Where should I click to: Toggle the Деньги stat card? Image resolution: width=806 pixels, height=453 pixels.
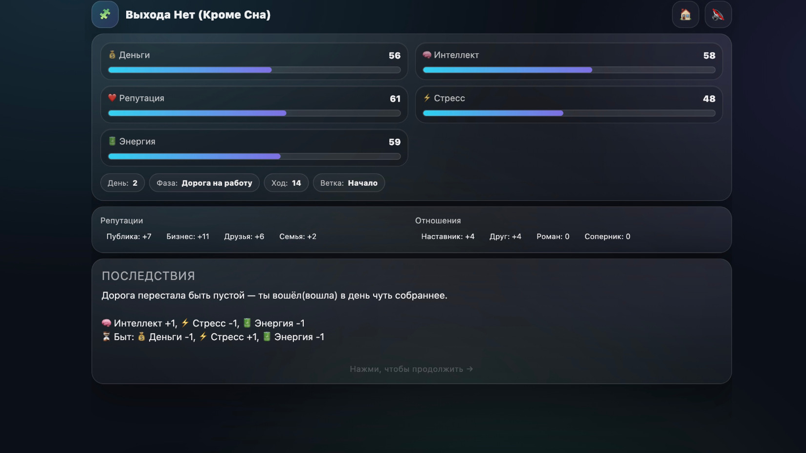click(x=254, y=61)
